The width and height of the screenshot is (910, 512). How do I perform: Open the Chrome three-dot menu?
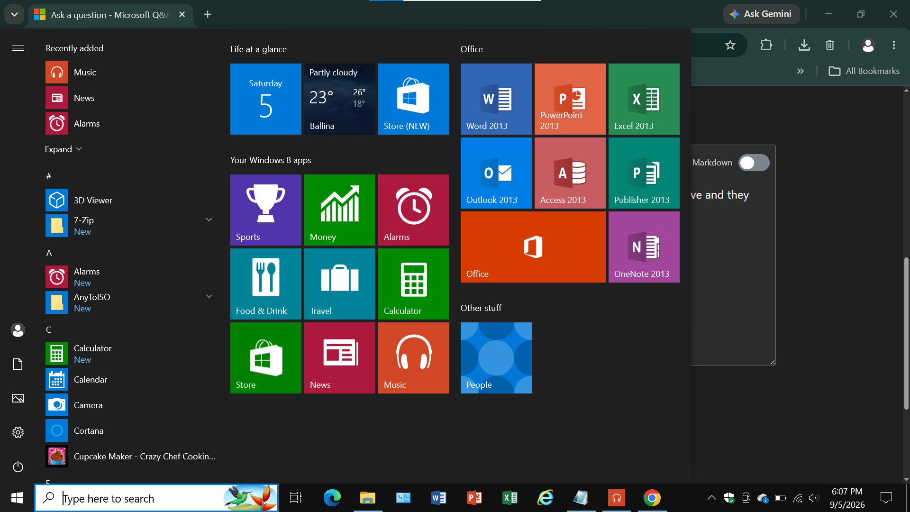(x=894, y=45)
